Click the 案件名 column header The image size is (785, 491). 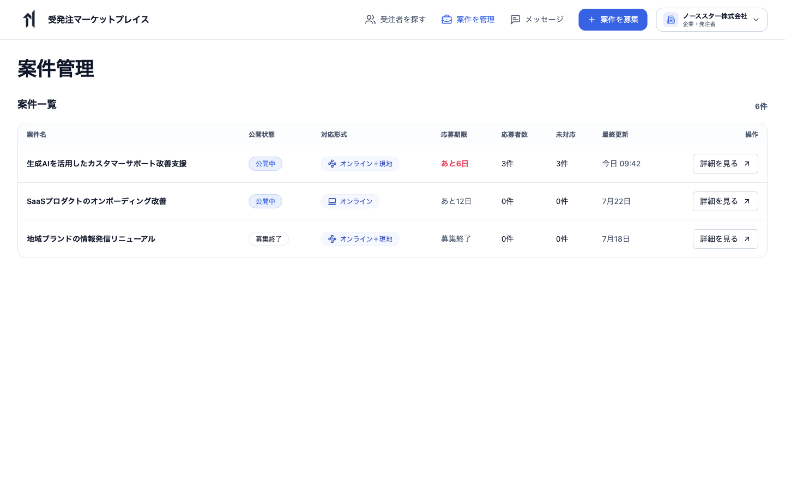coord(36,134)
